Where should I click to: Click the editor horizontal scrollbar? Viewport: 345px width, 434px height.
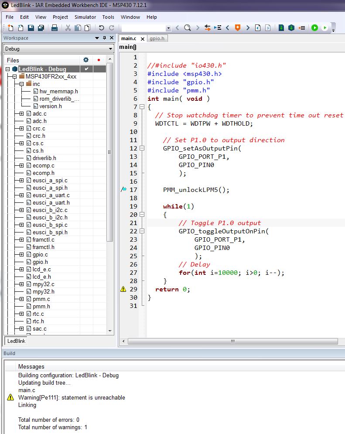tap(232, 341)
